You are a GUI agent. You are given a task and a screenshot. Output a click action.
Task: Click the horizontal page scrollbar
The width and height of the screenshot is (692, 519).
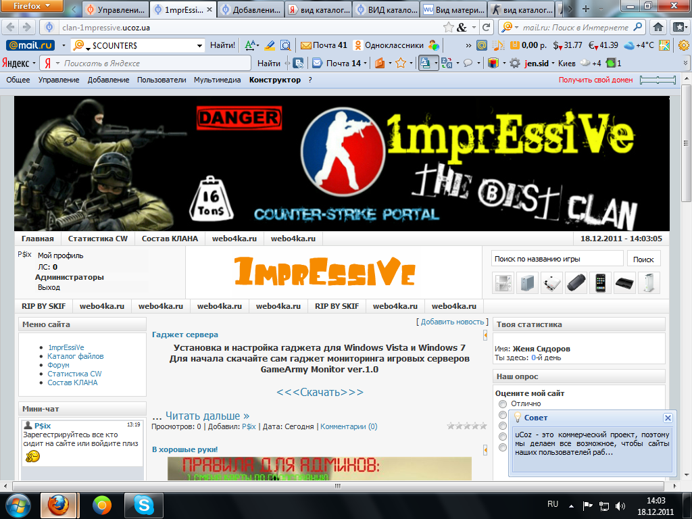point(338,486)
